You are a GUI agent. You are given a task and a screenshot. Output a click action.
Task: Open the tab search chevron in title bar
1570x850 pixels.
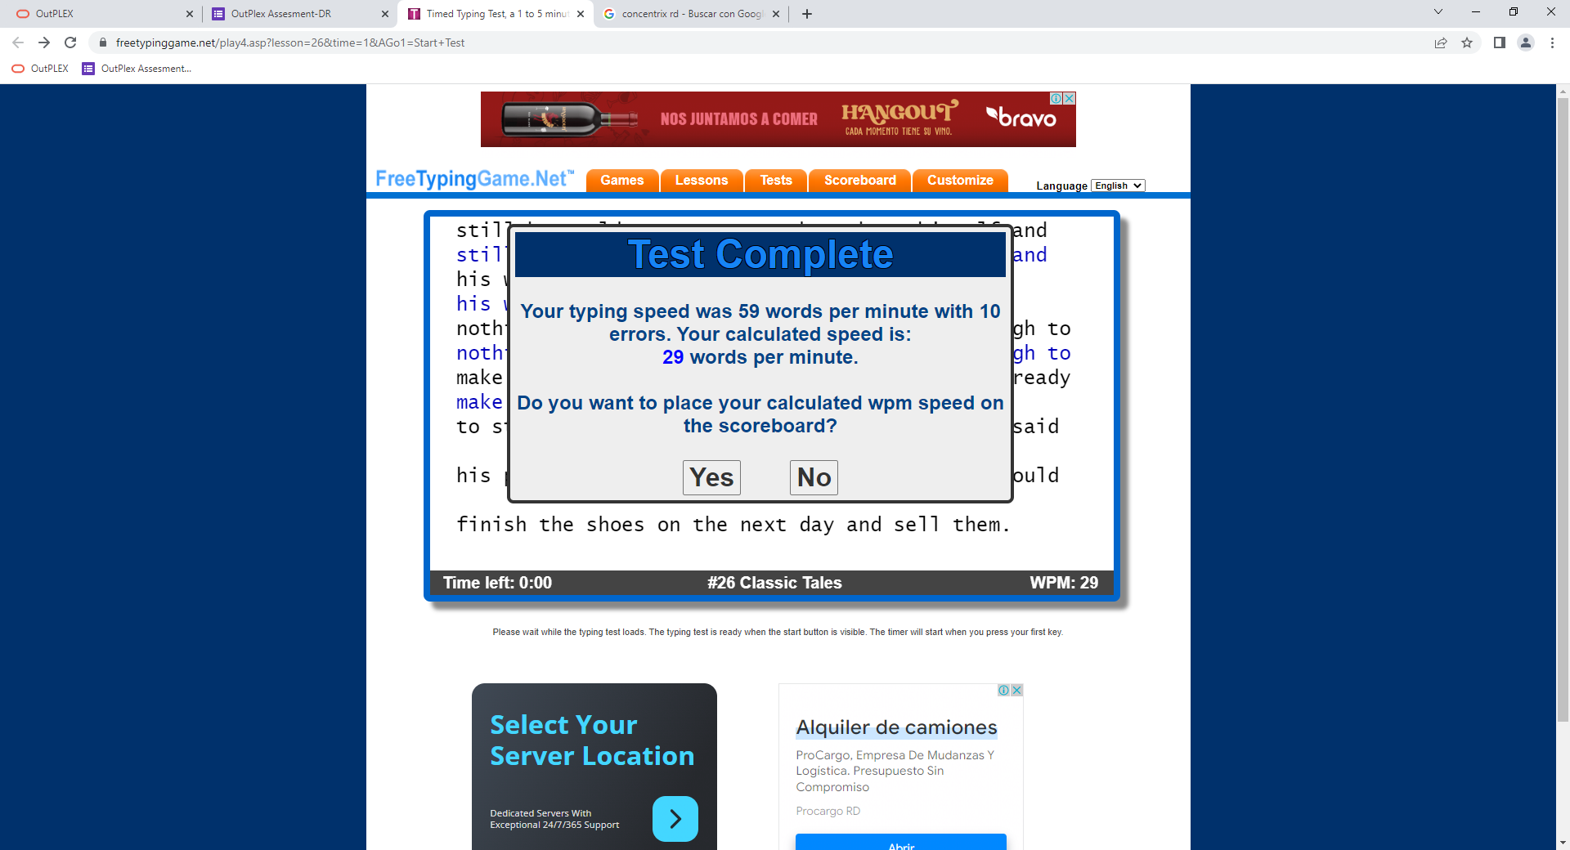(1438, 11)
